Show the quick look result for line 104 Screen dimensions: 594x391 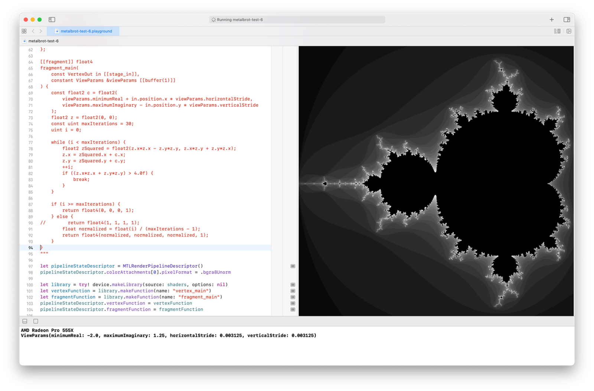(x=293, y=310)
